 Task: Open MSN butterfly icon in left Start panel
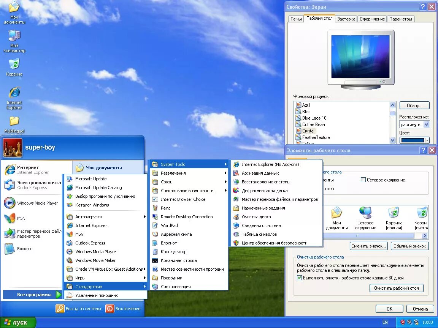pyautogui.click(x=9, y=218)
